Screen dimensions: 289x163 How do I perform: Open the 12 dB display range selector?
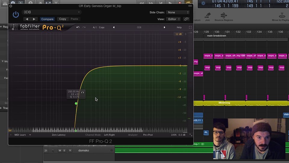(179, 34)
